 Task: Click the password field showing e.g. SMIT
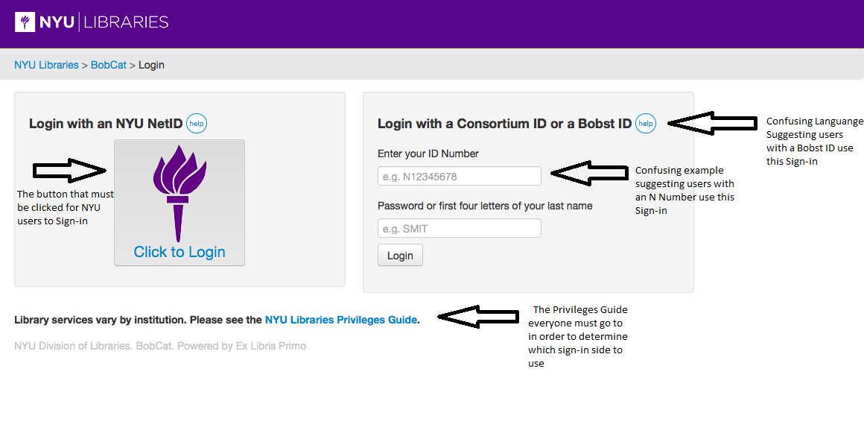(459, 228)
